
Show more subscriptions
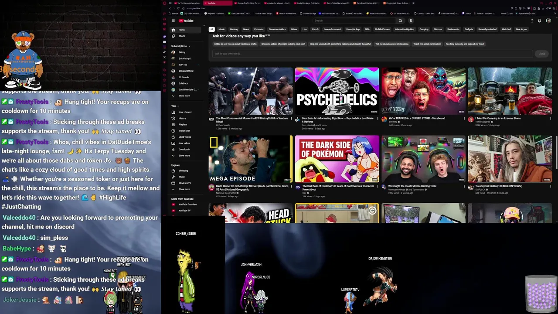point(185,96)
